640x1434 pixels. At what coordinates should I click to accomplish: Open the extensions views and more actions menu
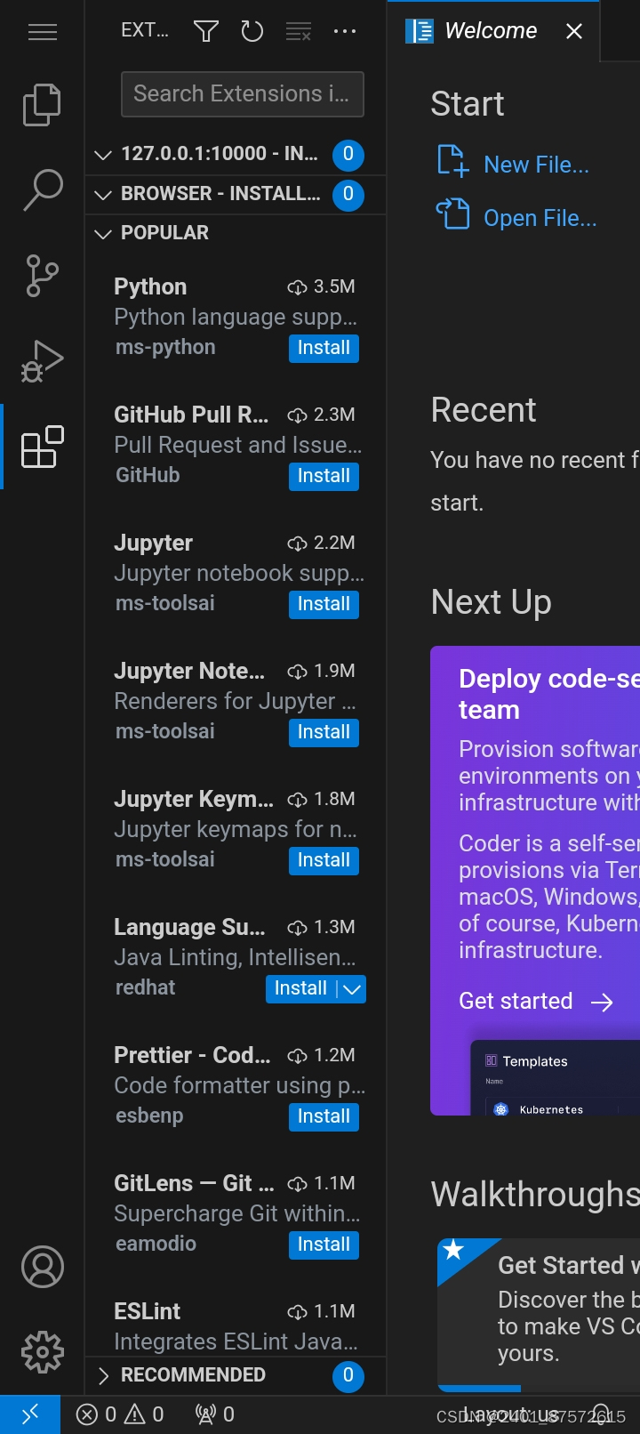pos(345,32)
